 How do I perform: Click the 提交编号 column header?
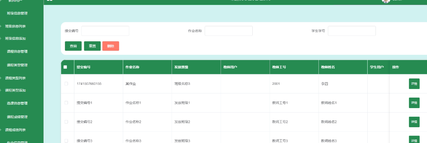84,67
